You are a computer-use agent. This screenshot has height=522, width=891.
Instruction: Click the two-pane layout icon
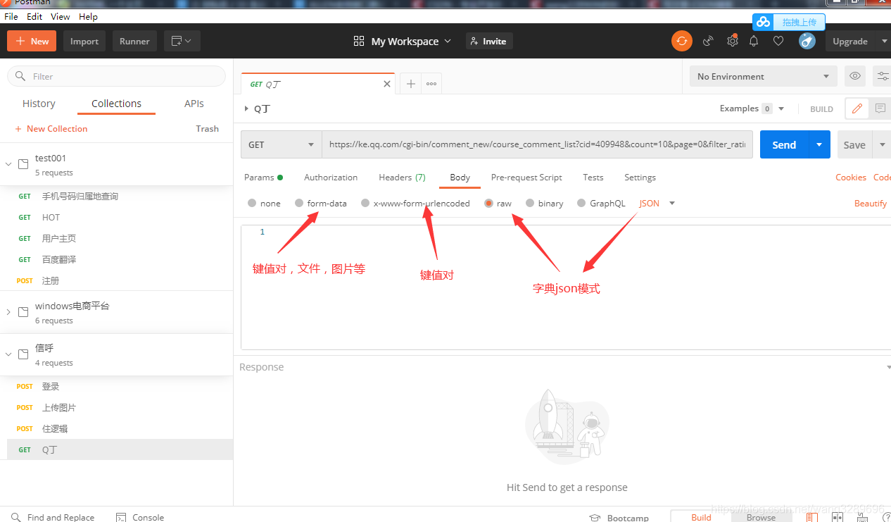point(838,517)
